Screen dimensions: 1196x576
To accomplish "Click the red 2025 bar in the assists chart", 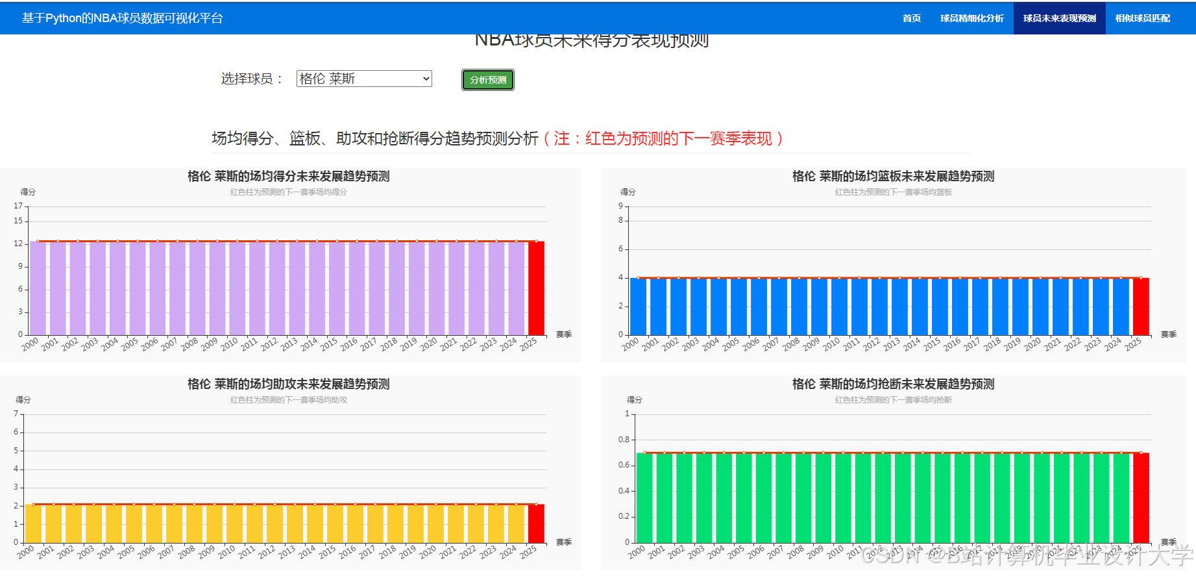I will click(536, 523).
